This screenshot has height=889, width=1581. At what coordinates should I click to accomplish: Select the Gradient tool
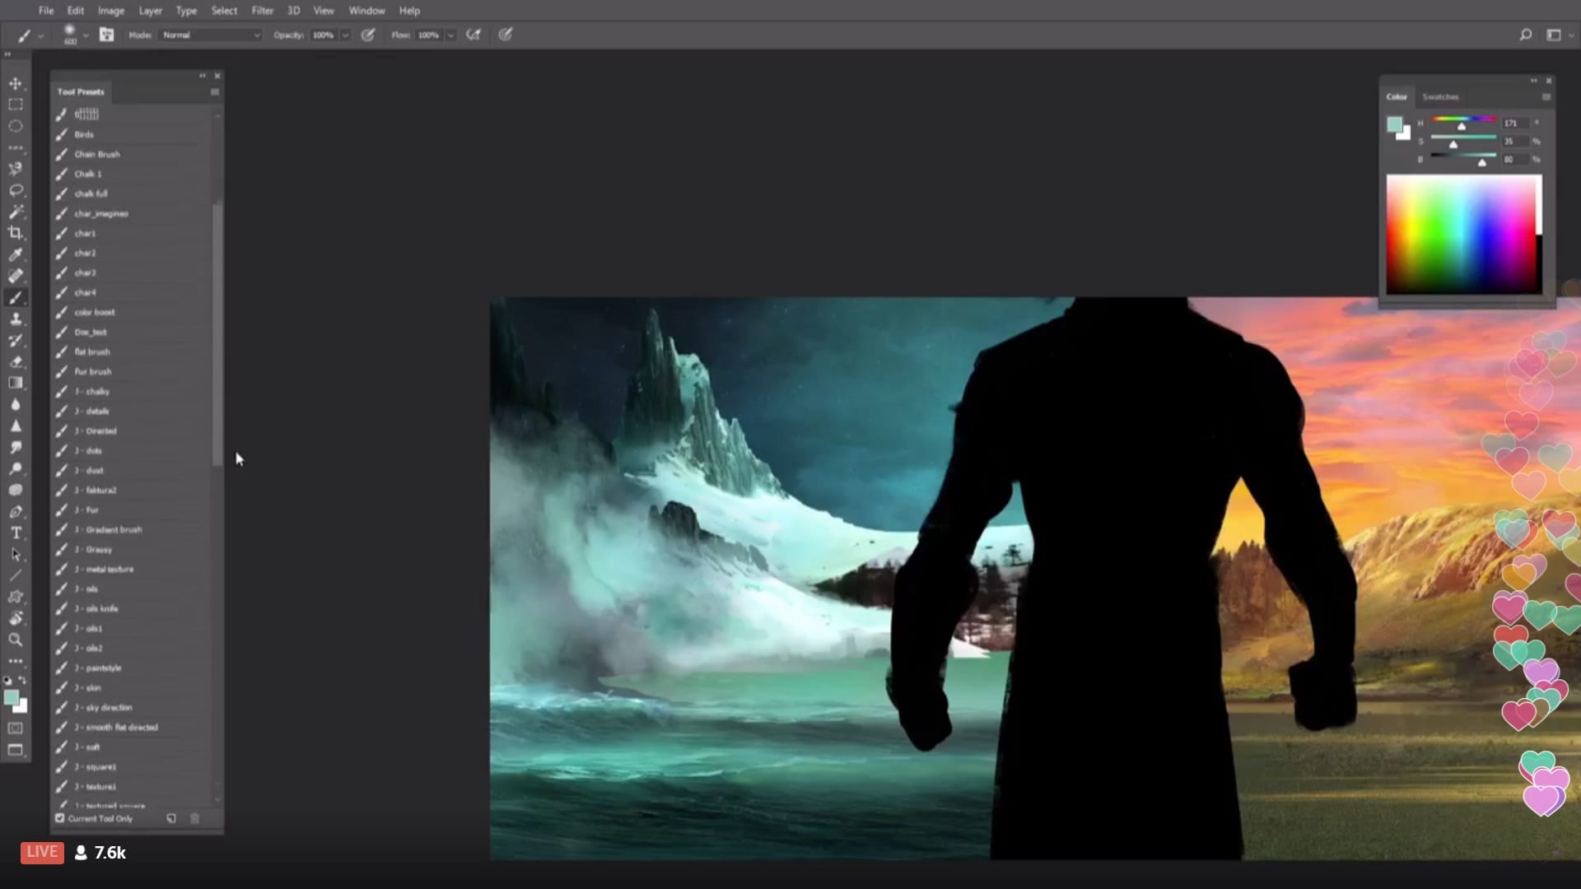point(15,383)
